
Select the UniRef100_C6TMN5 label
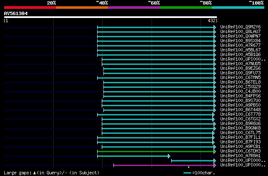240,78
